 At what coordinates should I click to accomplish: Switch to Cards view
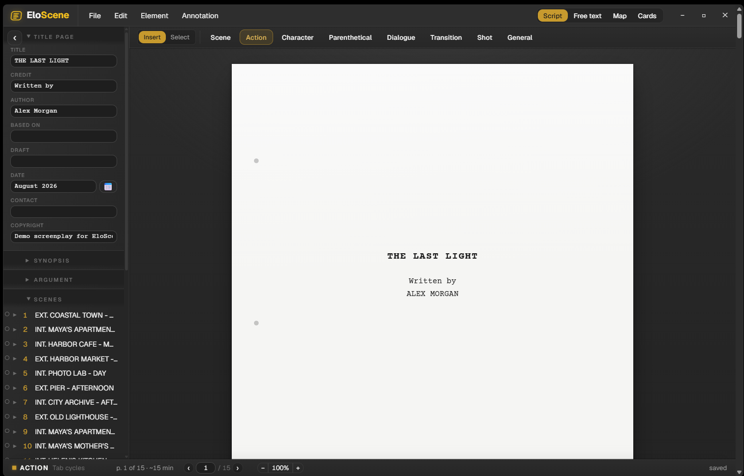(647, 16)
